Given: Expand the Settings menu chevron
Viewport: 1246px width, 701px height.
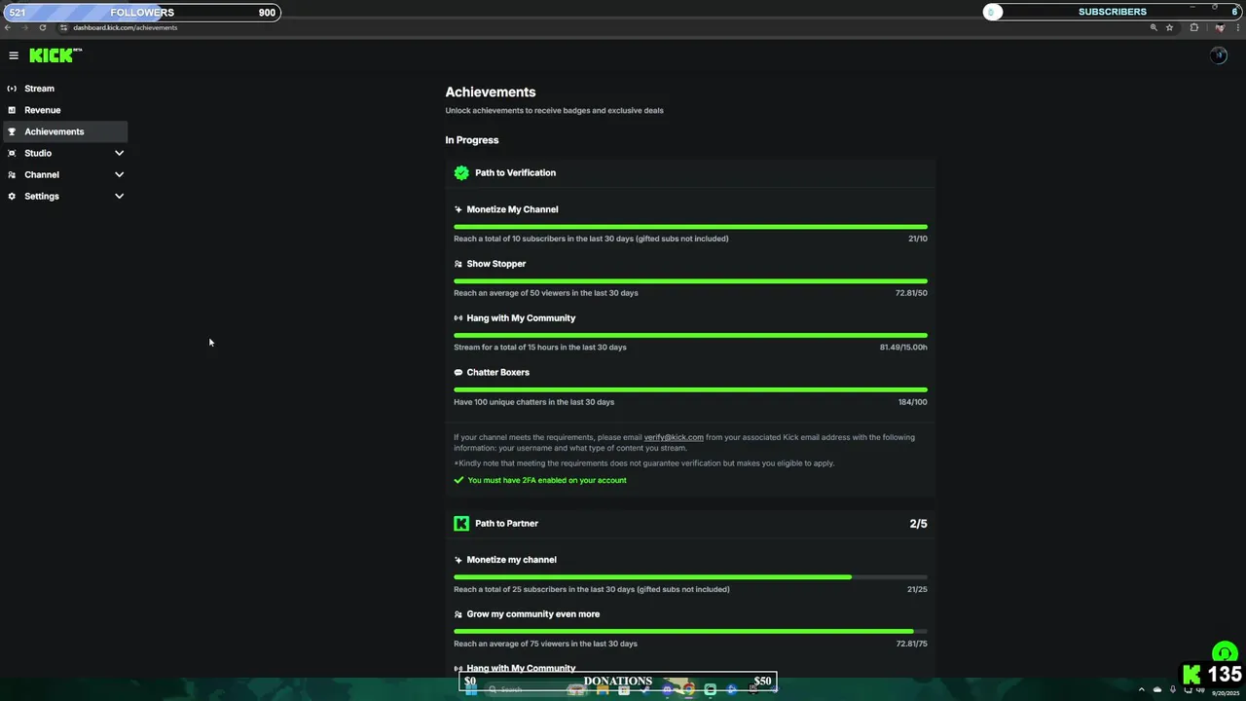Looking at the screenshot, I should click(119, 196).
